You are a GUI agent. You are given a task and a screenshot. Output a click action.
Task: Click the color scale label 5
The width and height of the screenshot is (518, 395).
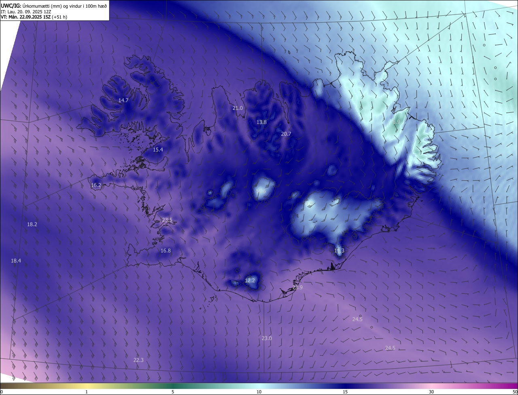pos(173,392)
